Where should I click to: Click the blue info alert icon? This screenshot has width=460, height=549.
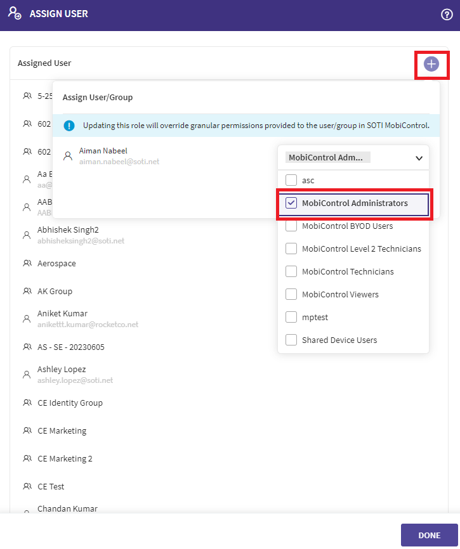click(69, 126)
